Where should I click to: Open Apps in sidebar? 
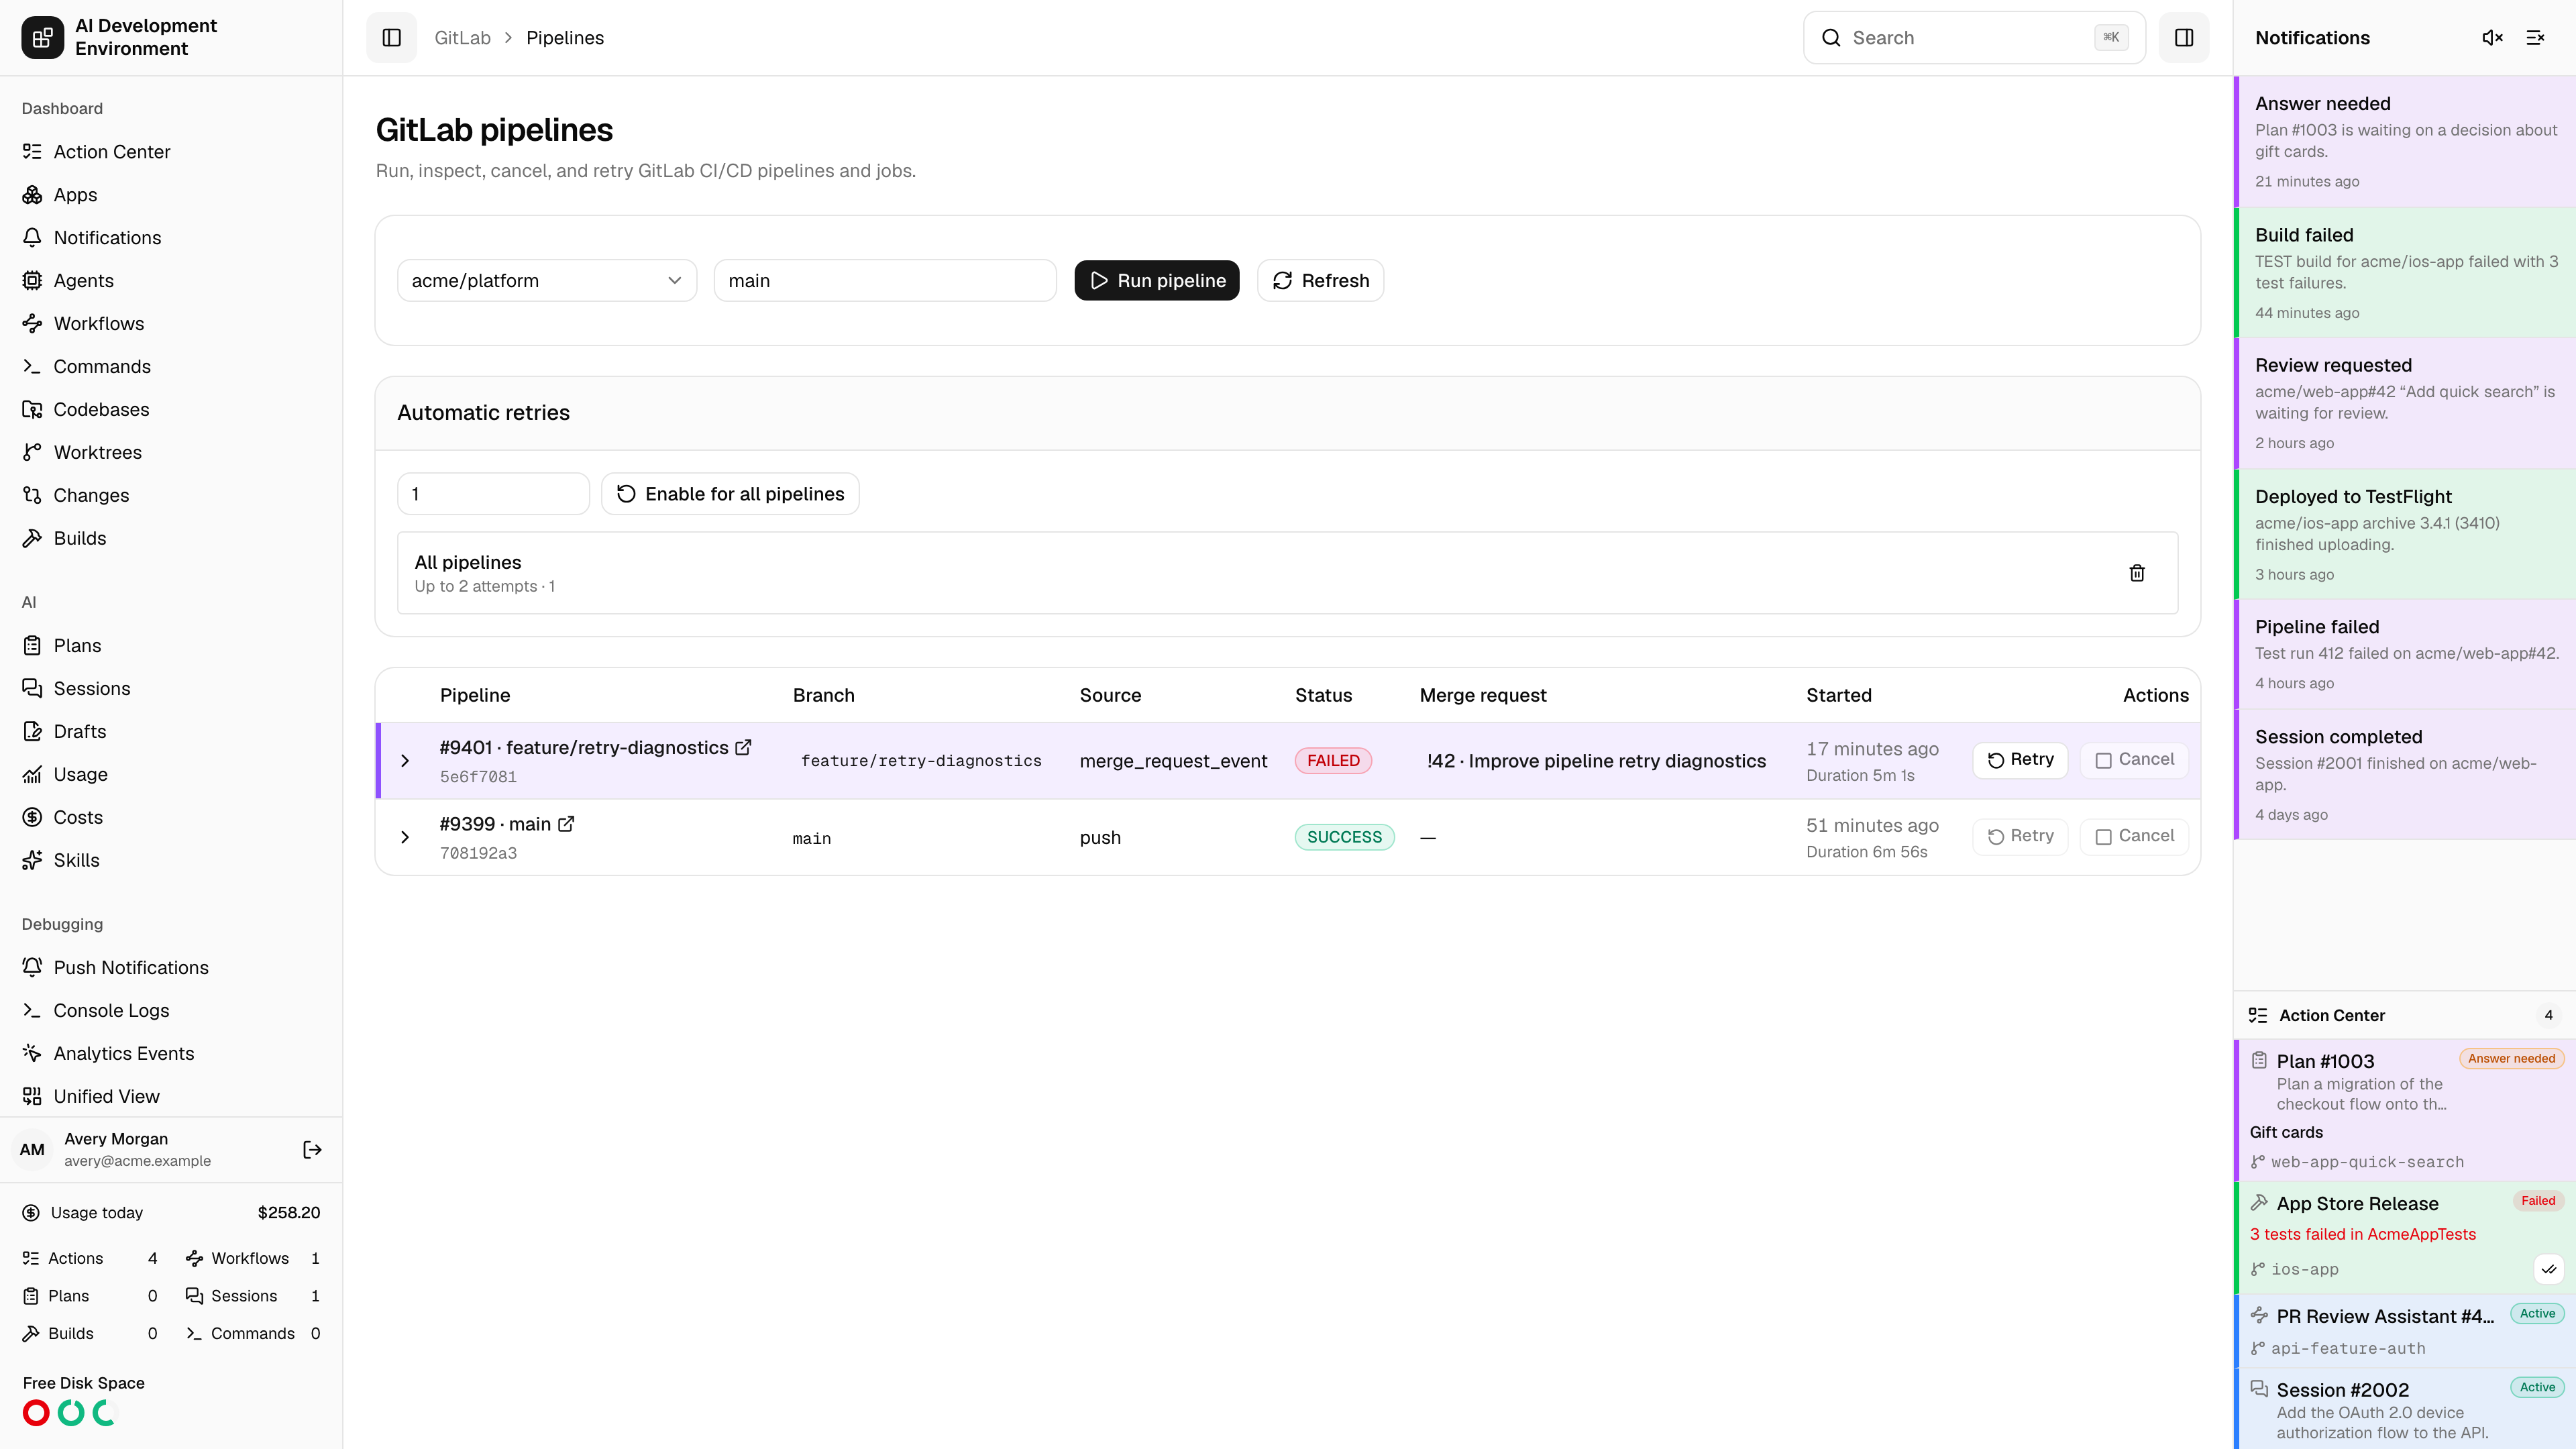[x=171, y=195]
